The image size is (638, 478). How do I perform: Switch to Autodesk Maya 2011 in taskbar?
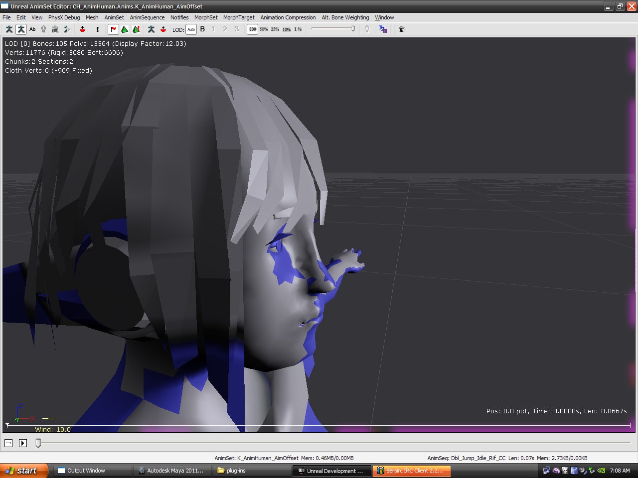(171, 471)
